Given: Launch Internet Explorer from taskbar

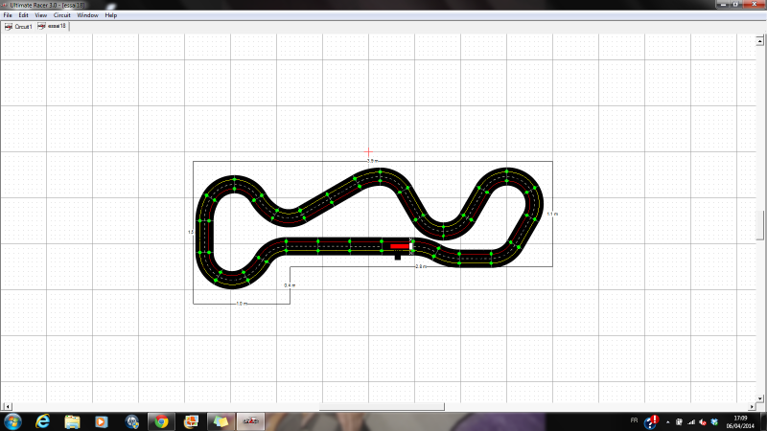Looking at the screenshot, I should pos(43,421).
